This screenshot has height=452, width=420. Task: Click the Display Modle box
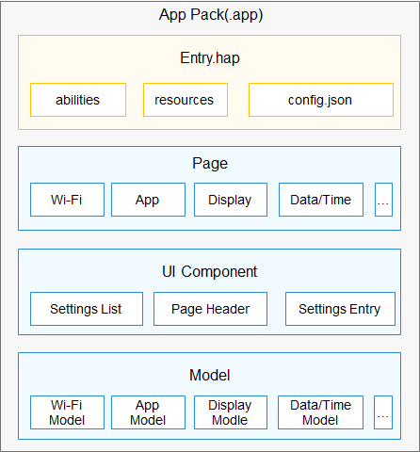point(231,412)
